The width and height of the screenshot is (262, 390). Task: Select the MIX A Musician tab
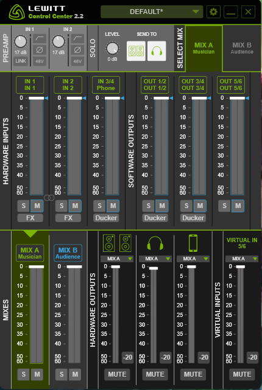204,48
